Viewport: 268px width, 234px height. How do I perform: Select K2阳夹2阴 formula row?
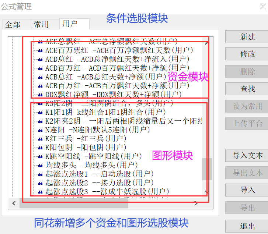123,121
